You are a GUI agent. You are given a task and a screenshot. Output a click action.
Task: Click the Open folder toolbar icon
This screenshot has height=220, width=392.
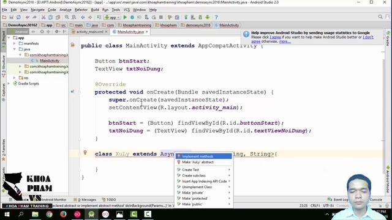click(4, 17)
